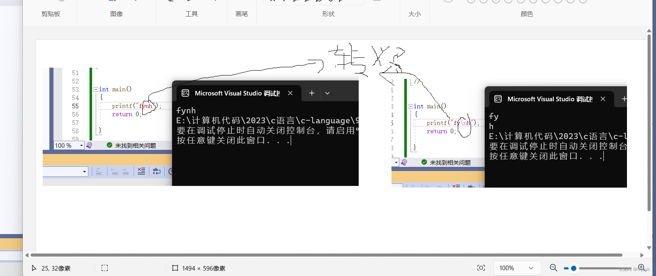This screenshot has height=276, width=656.
Task: Click the purple IntelliCode icon beside 100 % zoom
Action: [89, 145]
